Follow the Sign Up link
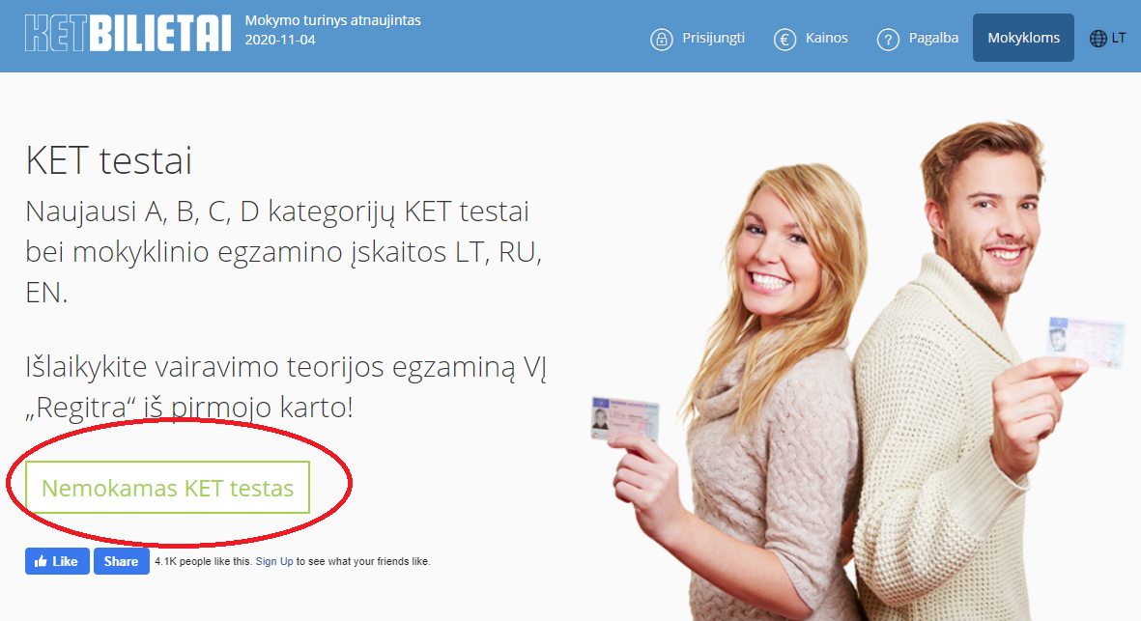Screen dimensions: 1141x621 (x=274, y=561)
